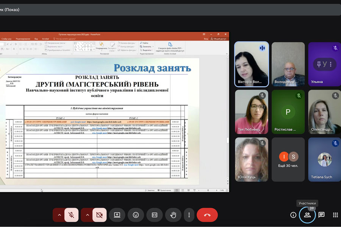Select the 'Ещё 30 чел.' participants tile
Screen dimensions: 341x227
tap(288, 159)
